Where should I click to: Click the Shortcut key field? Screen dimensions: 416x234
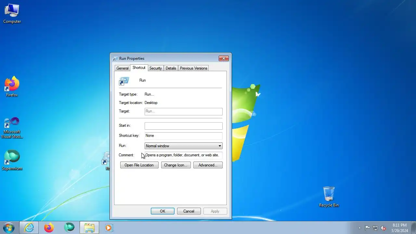click(x=184, y=136)
